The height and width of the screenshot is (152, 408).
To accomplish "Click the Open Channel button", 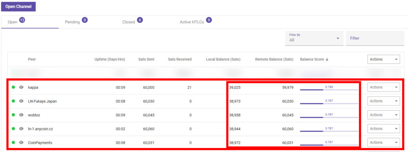I will 18,7.
